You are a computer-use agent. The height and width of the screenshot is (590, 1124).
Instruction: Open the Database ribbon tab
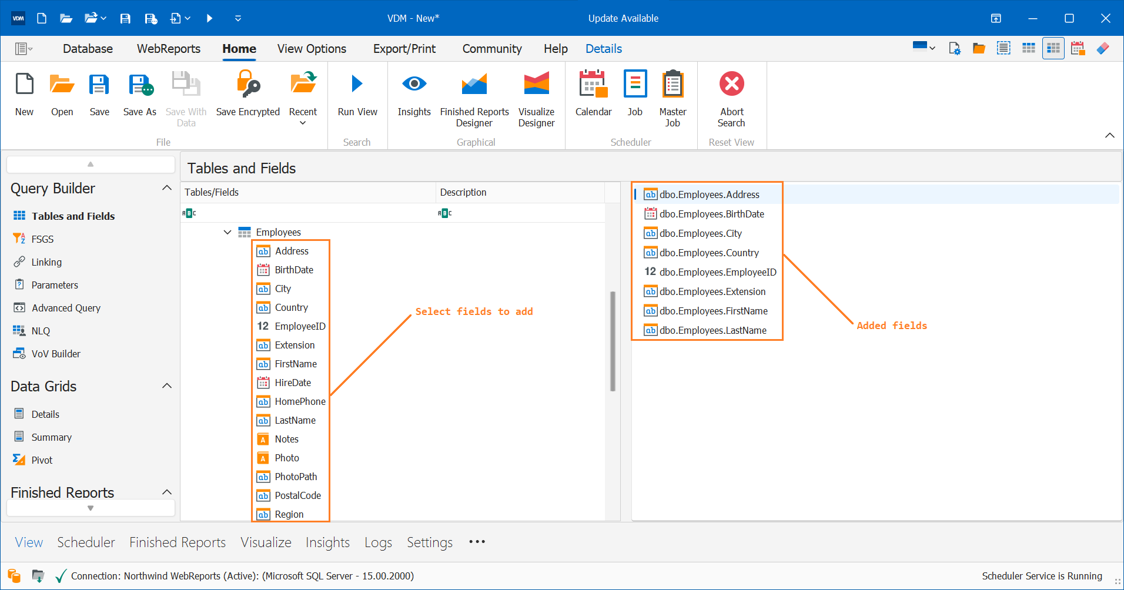coord(88,49)
